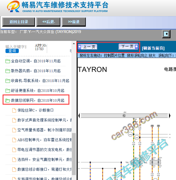Click page icon beside 数据总线诊断接口

pyautogui.click(x=14, y=170)
